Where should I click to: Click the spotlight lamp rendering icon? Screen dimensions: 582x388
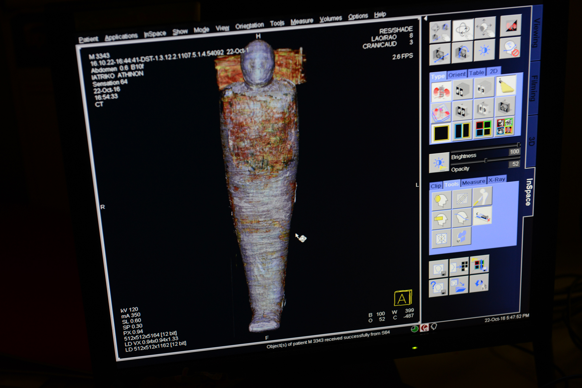[x=506, y=86]
